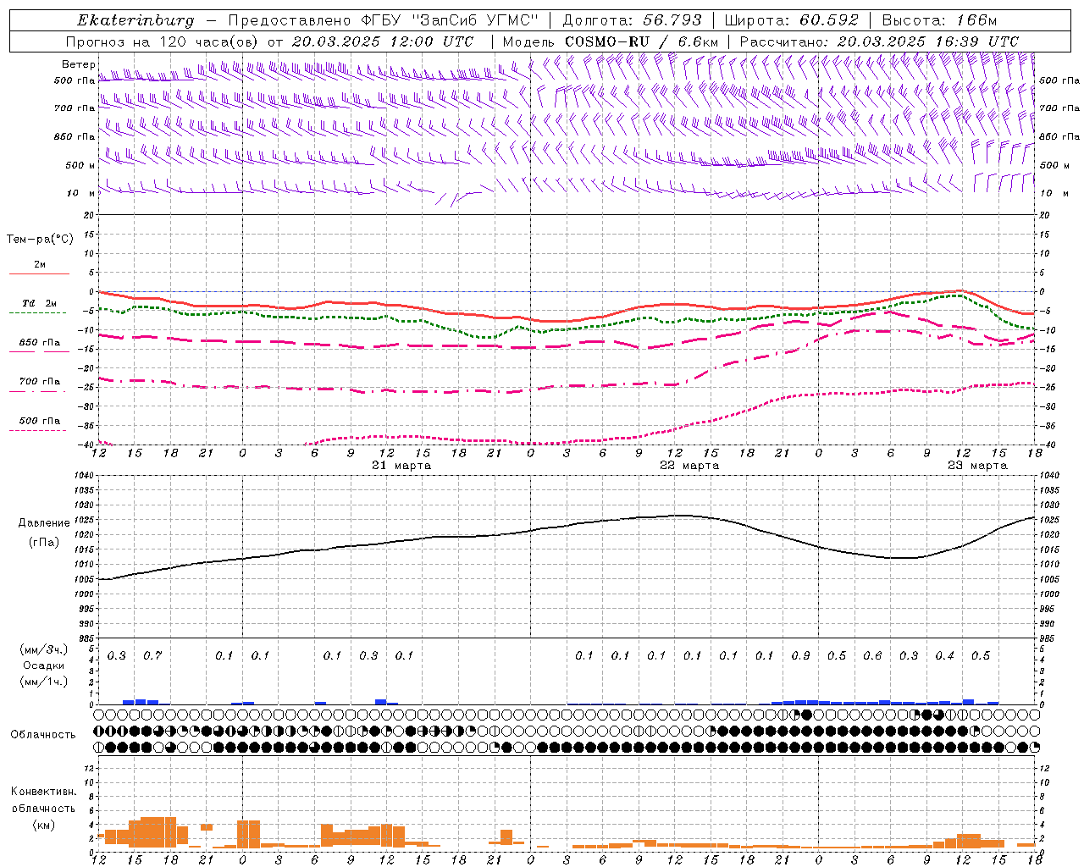1084x867 pixels.
Task: Click the Ветер panel label
Action: point(79,64)
